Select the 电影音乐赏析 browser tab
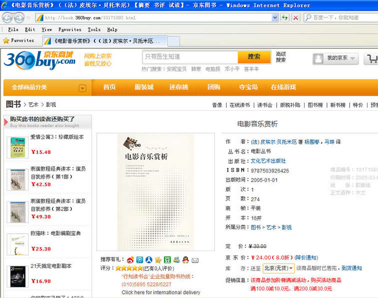378x298 pixels. (105, 41)
